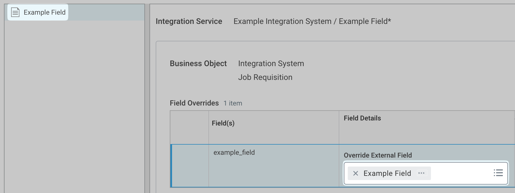The image size is (515, 193).
Task: Click the Business Object label
Action: (x=198, y=64)
